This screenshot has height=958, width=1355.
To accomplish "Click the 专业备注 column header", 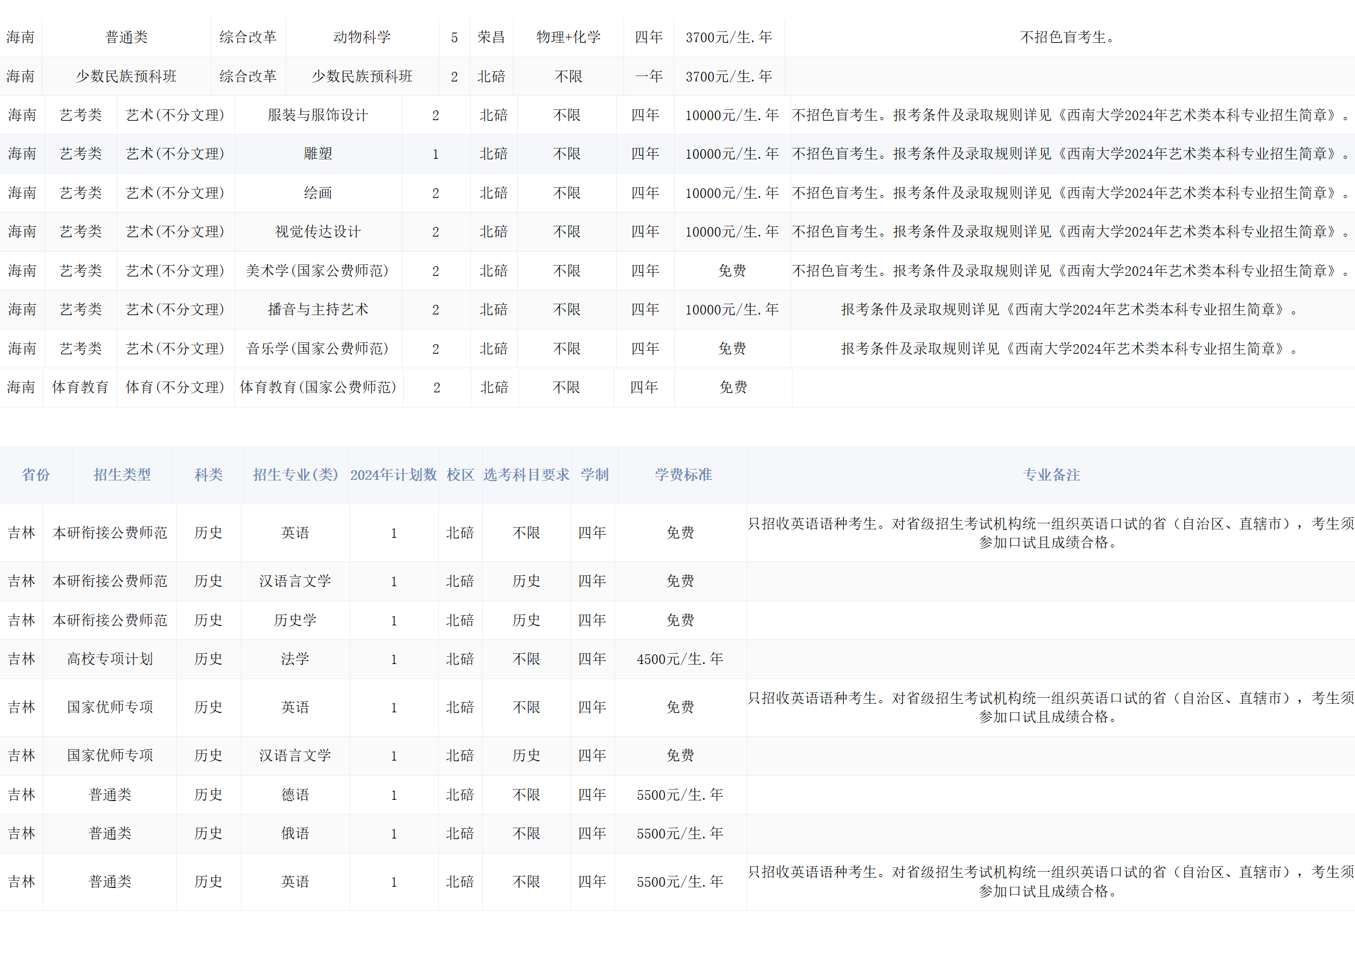I will click(1052, 475).
